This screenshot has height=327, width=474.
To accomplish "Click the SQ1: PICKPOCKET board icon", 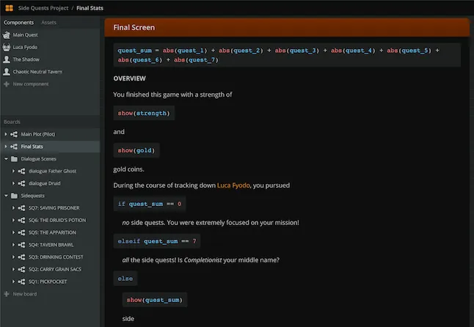I will [21, 282].
